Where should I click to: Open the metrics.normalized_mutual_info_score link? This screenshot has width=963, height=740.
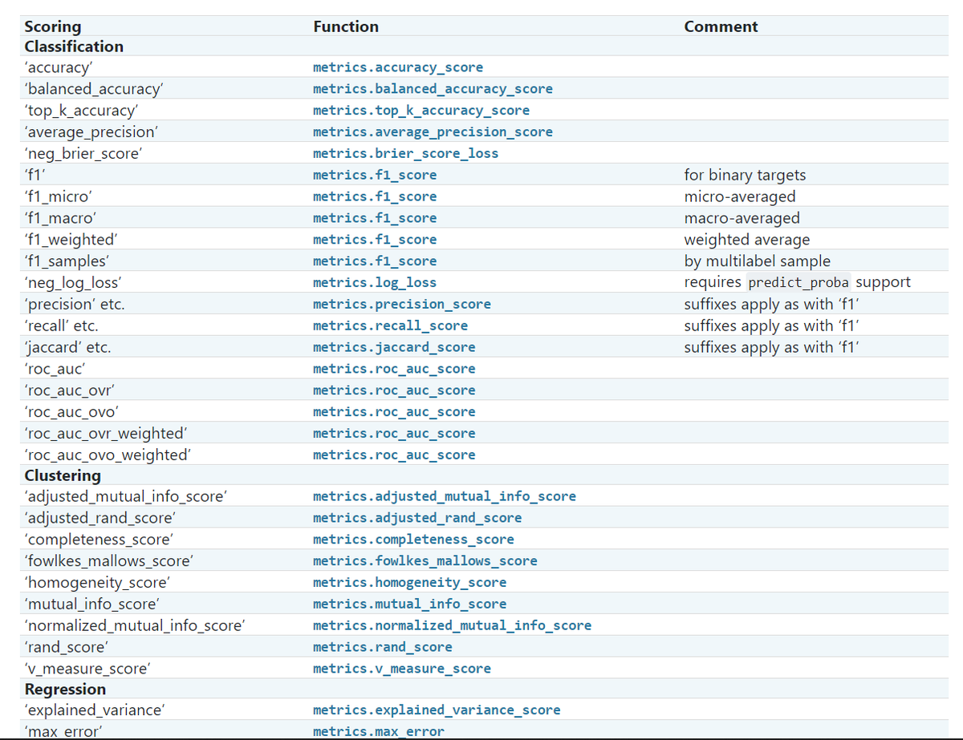click(452, 625)
